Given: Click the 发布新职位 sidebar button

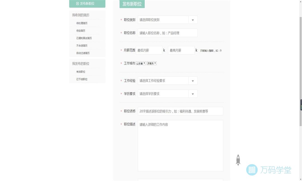Looking at the screenshot, I should (87, 4).
